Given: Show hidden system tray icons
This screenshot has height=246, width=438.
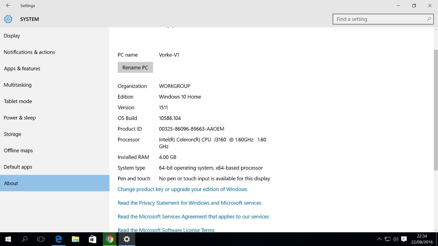Looking at the screenshot, I should pos(379,239).
